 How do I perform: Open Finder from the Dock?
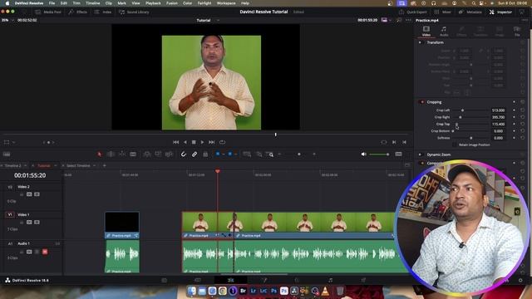(x=192, y=291)
